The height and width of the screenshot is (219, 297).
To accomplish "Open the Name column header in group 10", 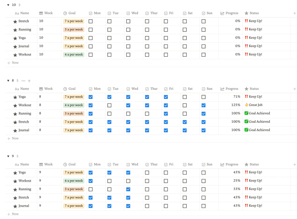I will coord(25,13).
